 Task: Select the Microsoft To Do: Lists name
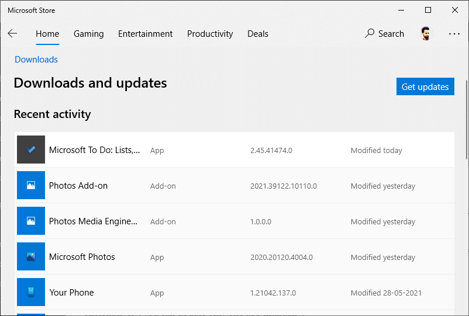pyautogui.click(x=94, y=150)
